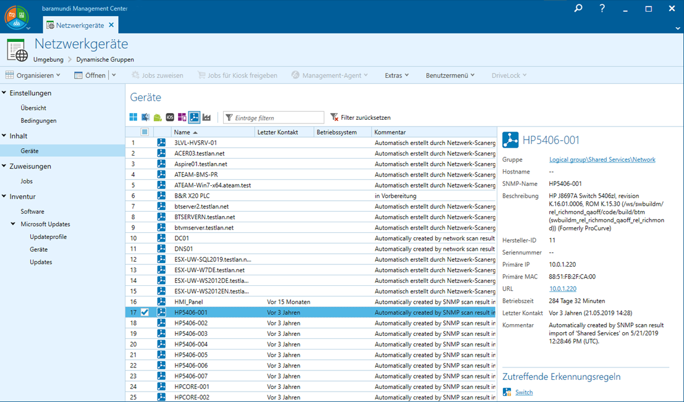
Task: Click the device icon of ACER03.testlan.net
Action: point(161,153)
